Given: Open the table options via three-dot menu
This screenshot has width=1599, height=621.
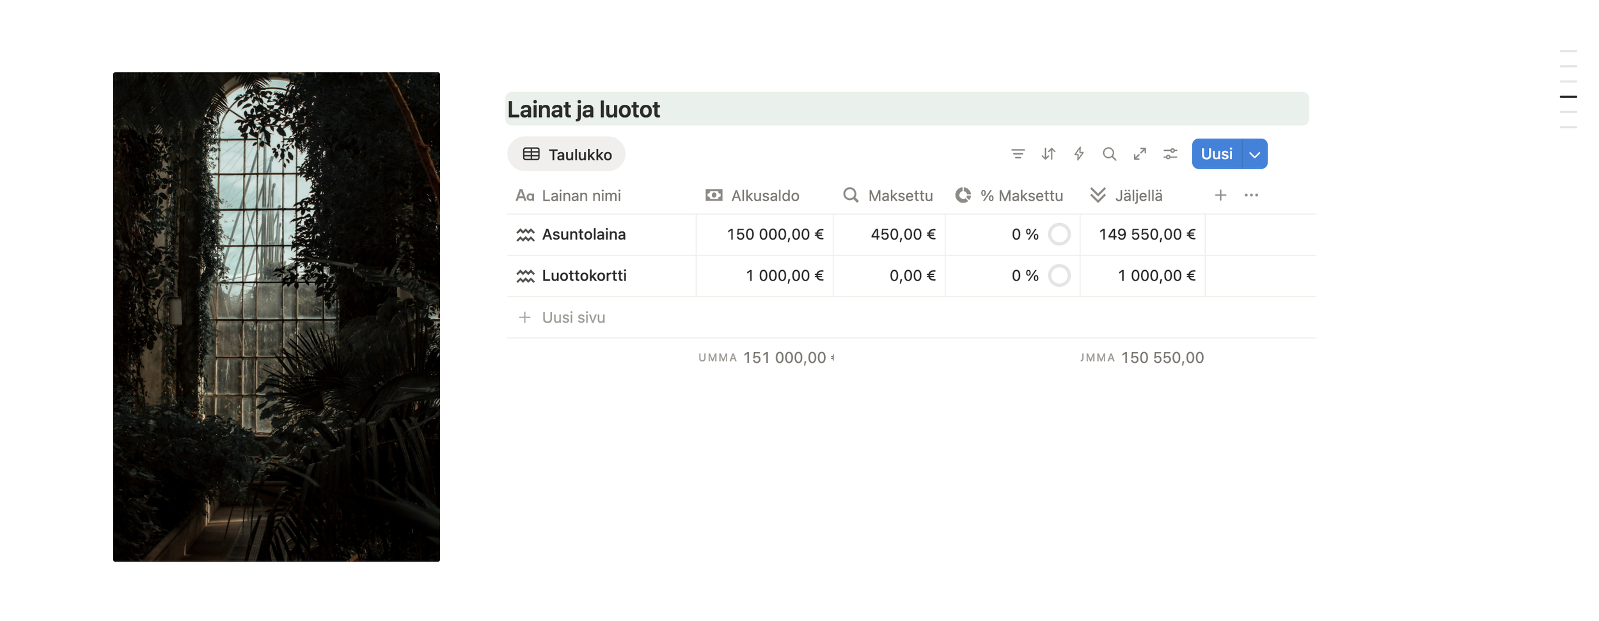Looking at the screenshot, I should point(1252,195).
